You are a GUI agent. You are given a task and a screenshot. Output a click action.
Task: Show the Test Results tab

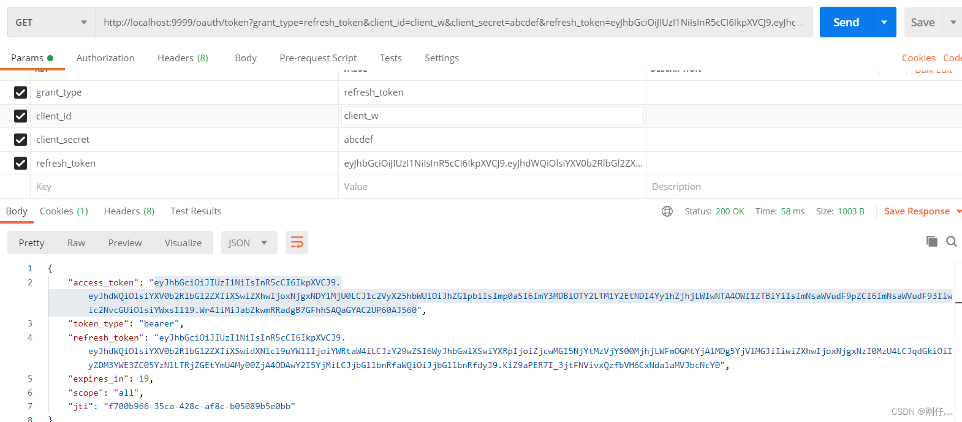coord(196,211)
